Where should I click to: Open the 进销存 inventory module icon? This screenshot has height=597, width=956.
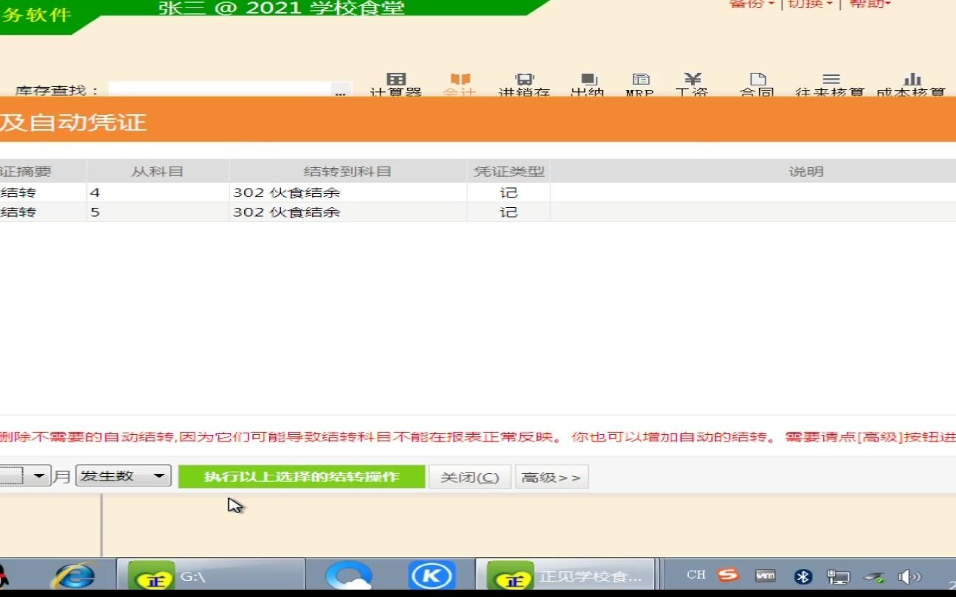pos(524,85)
